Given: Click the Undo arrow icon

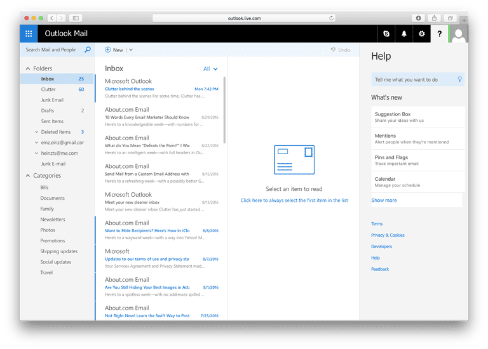Looking at the screenshot, I should pos(333,49).
